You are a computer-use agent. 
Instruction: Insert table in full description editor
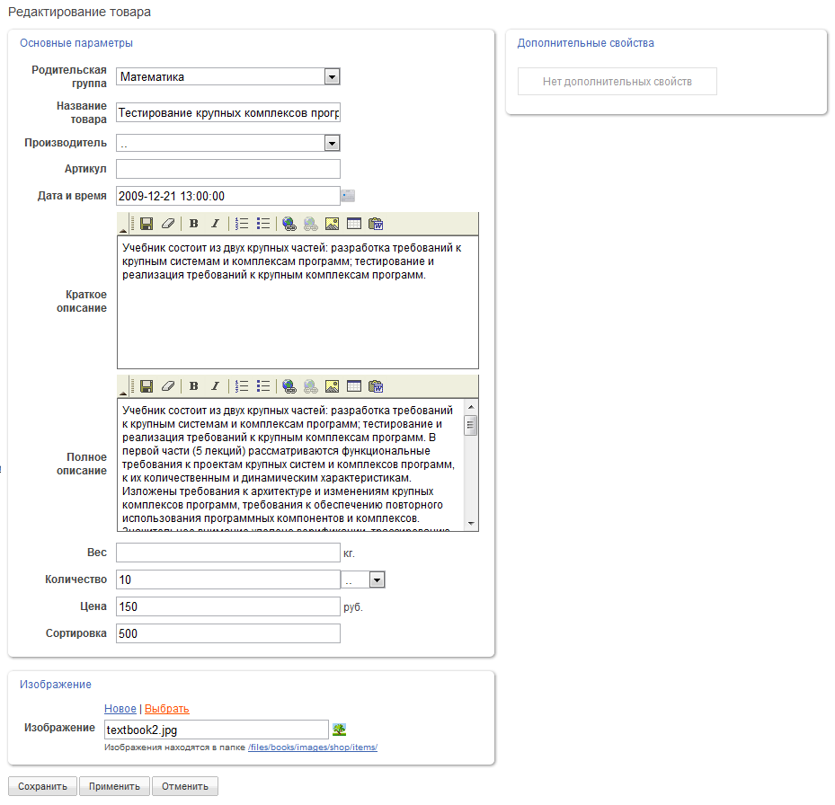(354, 386)
